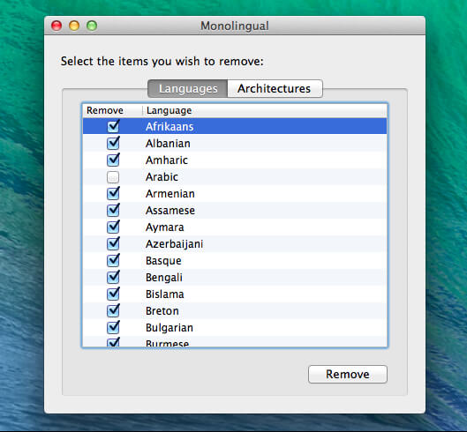Uncheck the Albanian remove checkbox
This screenshot has height=432, width=467.
[x=113, y=144]
